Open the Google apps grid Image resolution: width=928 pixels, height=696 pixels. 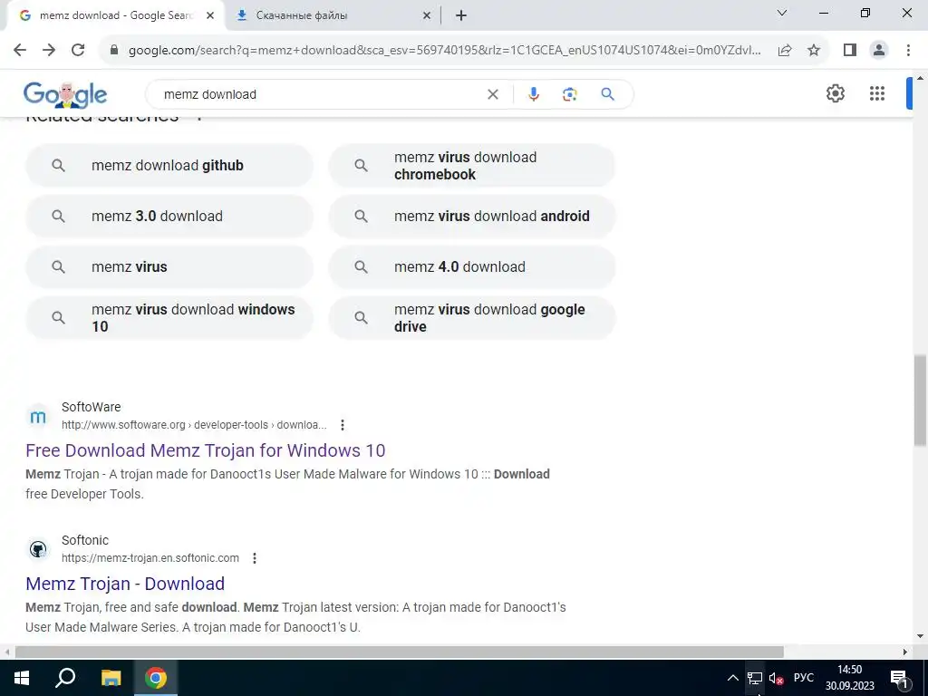click(877, 93)
